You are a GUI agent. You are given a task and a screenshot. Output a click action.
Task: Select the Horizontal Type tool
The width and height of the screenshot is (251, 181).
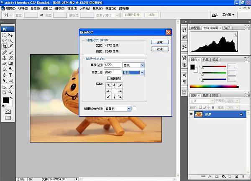[x=10, y=75]
